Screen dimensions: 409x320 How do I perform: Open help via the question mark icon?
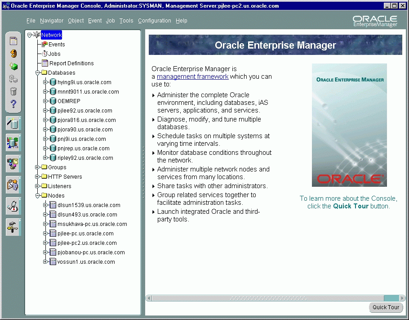click(13, 104)
